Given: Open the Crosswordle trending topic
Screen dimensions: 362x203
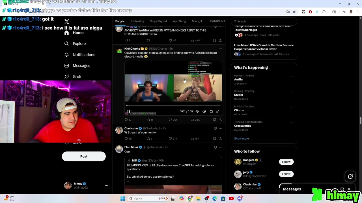Looking at the screenshot, I should 243,126.
